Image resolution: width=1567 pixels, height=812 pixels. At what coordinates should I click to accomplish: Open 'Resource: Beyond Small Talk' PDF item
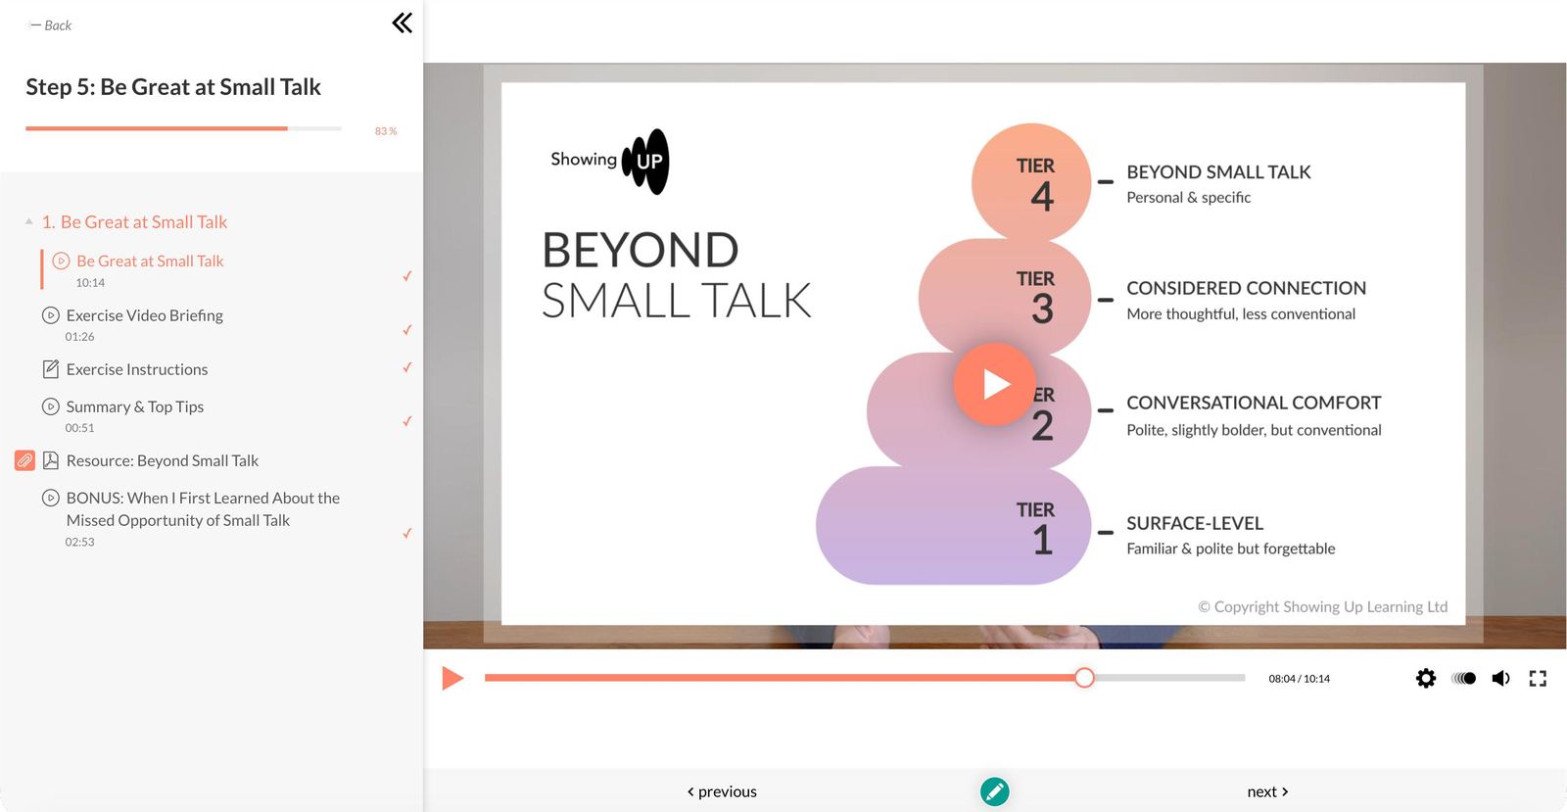click(x=163, y=460)
